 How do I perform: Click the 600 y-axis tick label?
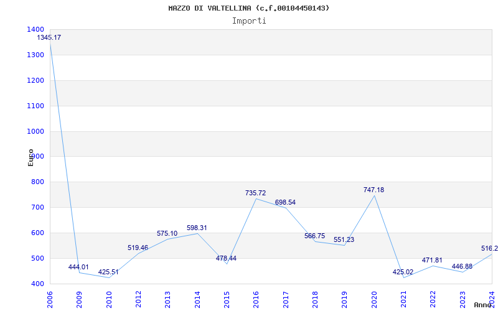[x=38, y=233]
